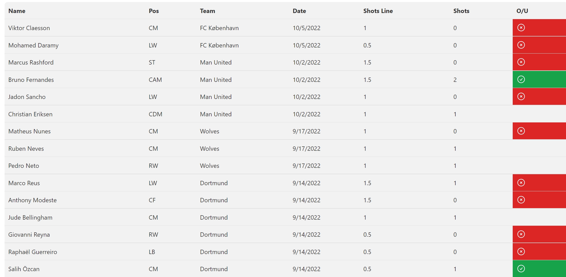This screenshot has height=277, width=566.
Task: Click Wolves team in Pedro Neto row
Action: [x=210, y=166]
